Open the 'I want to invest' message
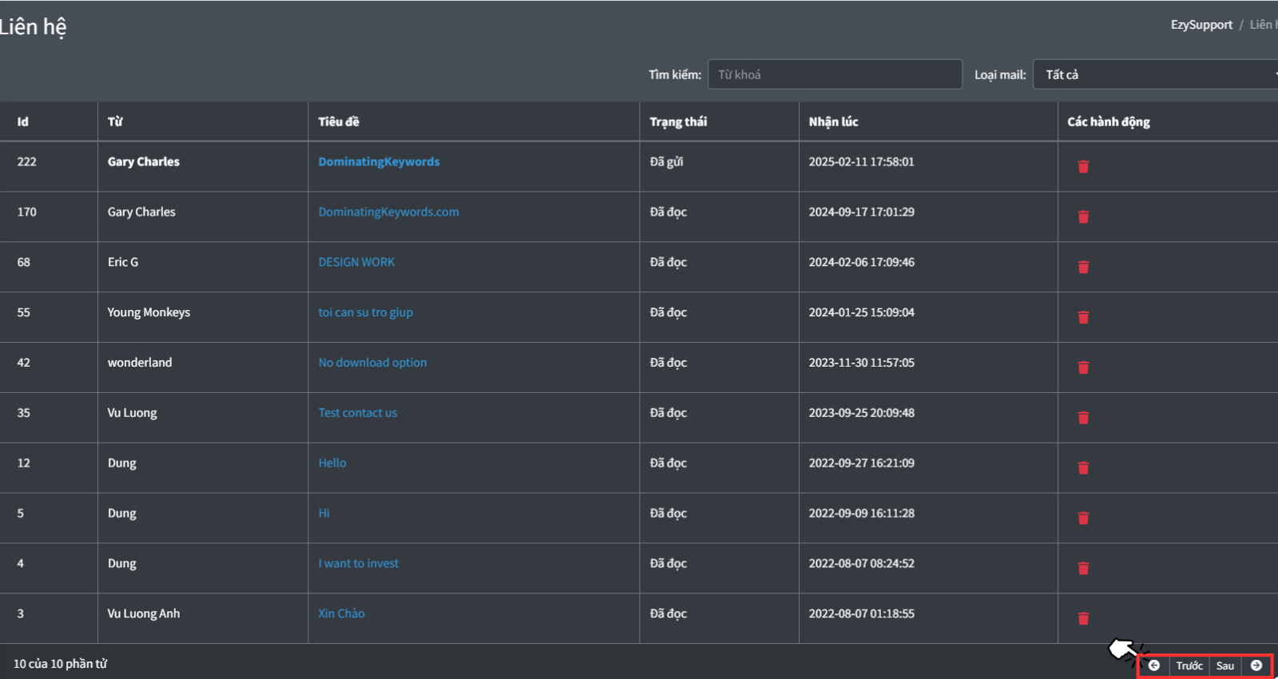The width and height of the screenshot is (1278, 679). 358,563
